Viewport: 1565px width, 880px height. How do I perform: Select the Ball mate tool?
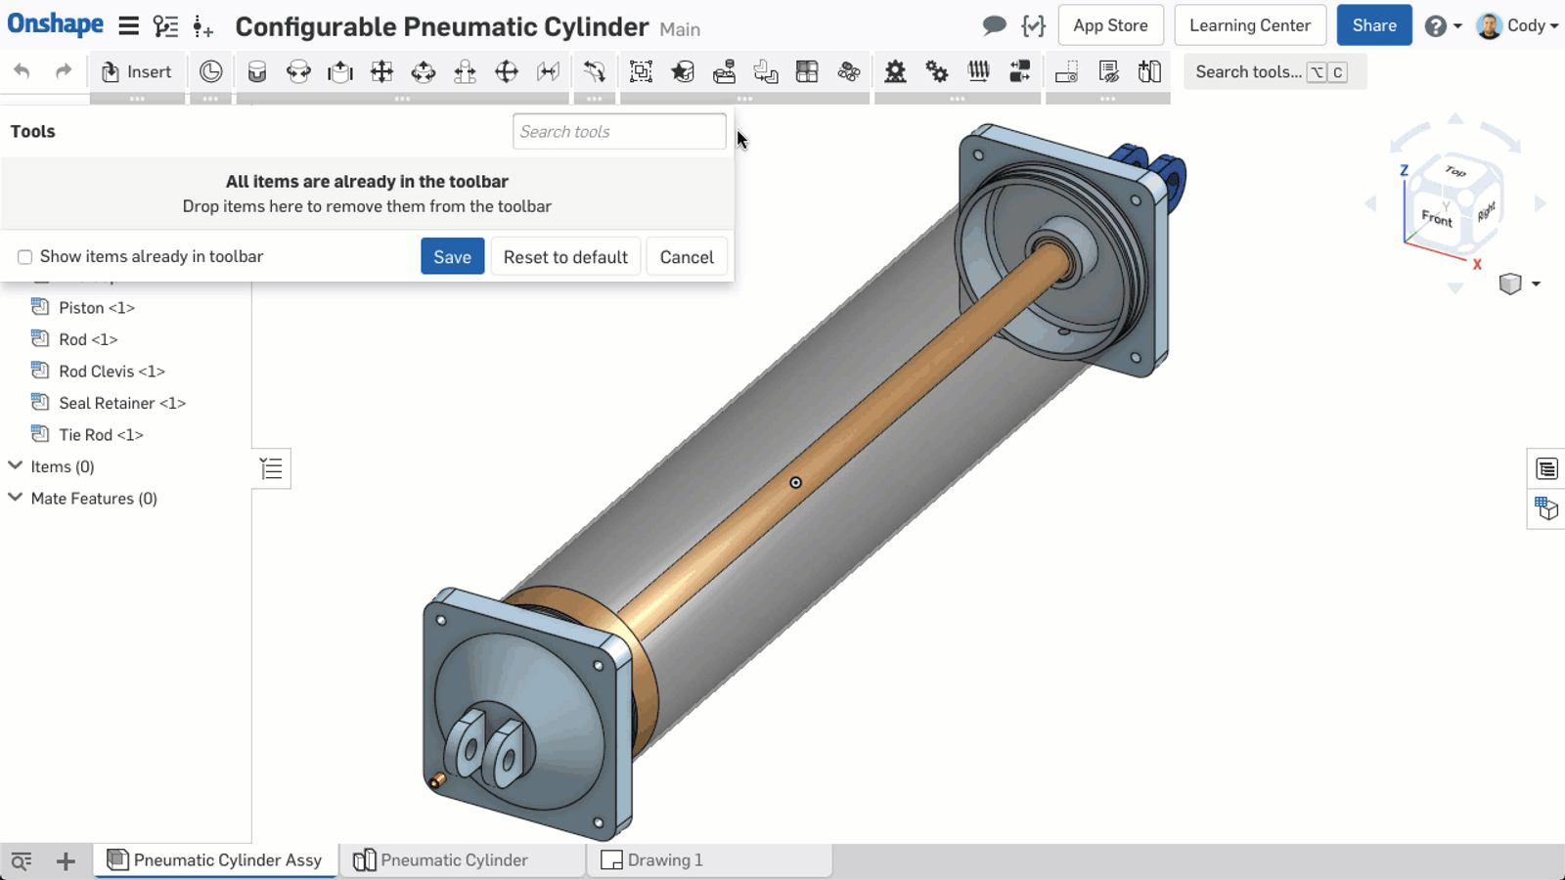coord(507,71)
